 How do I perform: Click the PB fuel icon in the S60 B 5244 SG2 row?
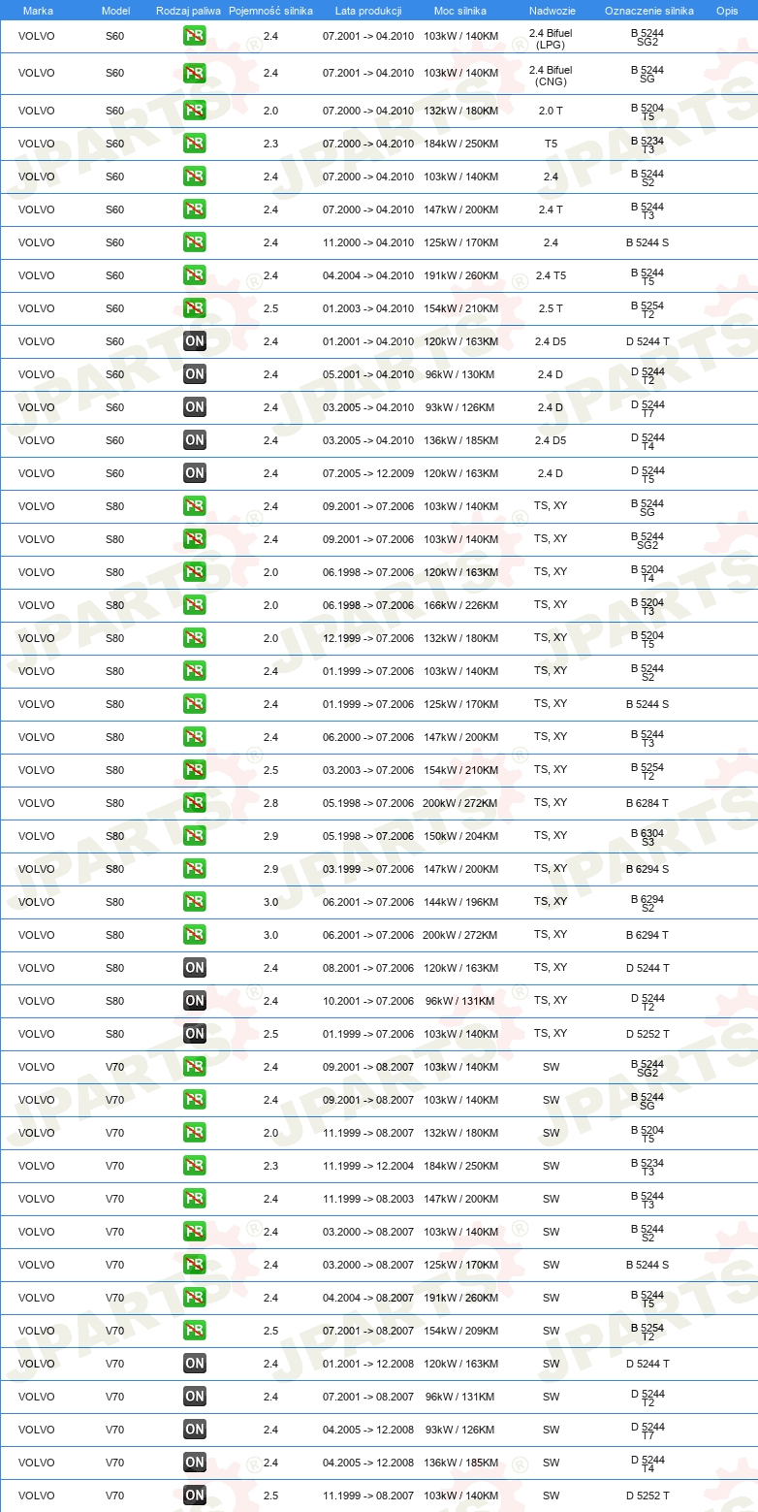(x=195, y=38)
